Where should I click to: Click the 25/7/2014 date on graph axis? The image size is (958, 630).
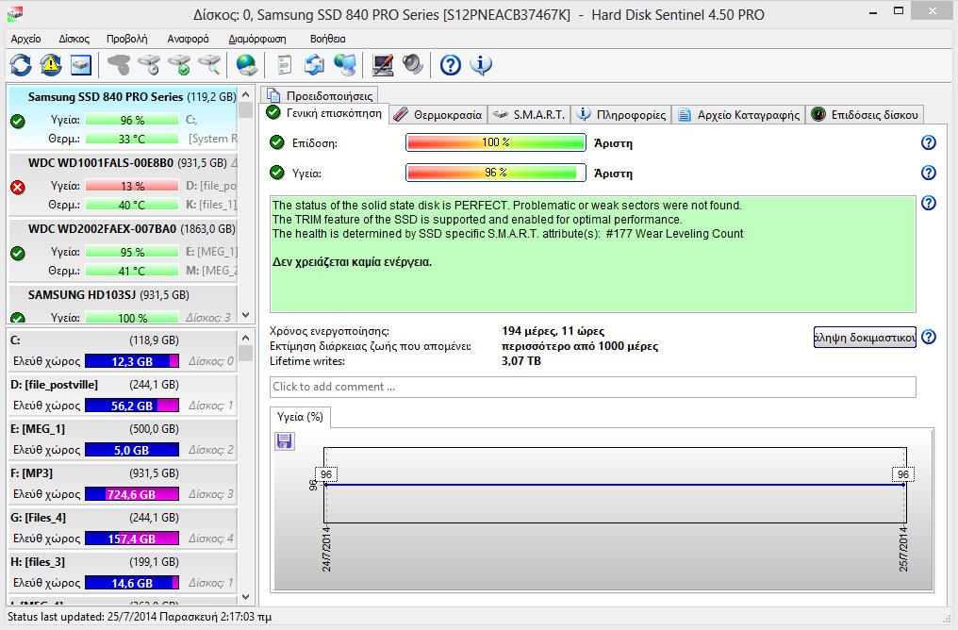coord(903,549)
